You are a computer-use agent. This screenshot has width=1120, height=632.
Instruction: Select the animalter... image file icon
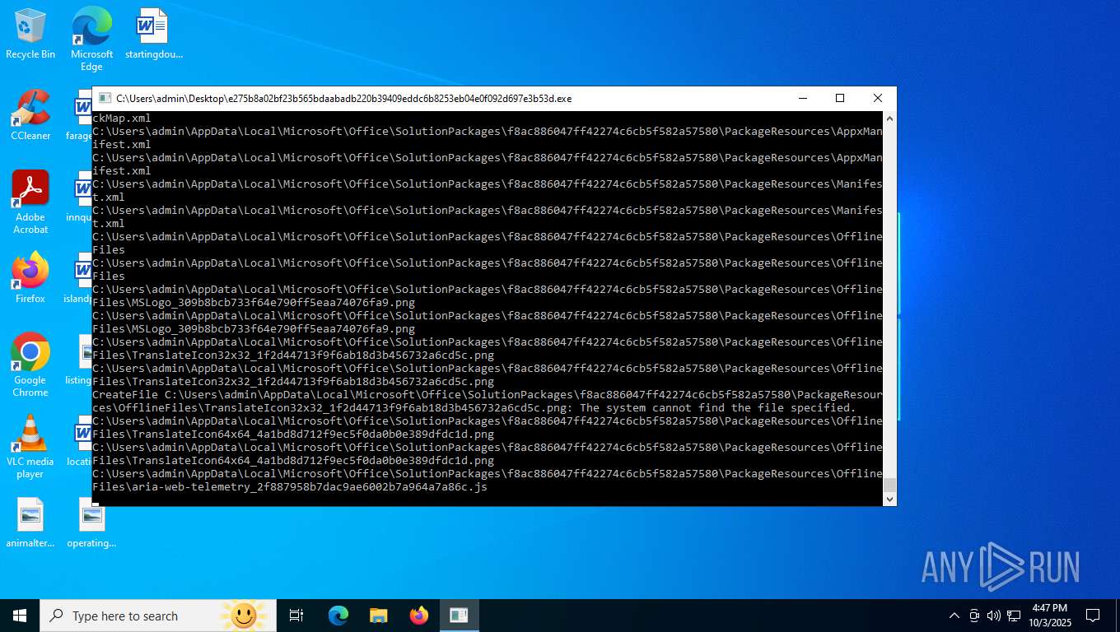(30, 523)
